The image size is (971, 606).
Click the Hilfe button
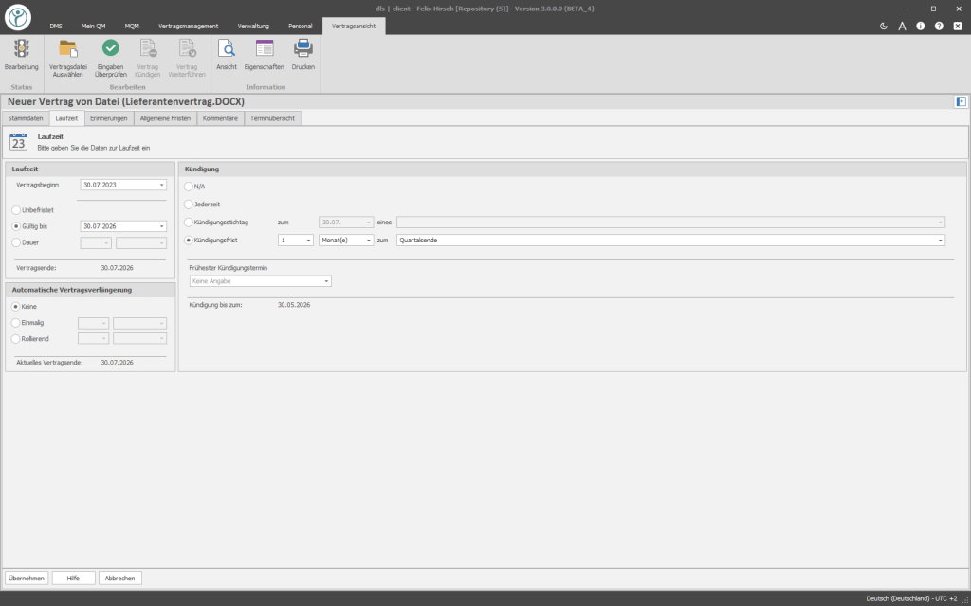coord(73,579)
